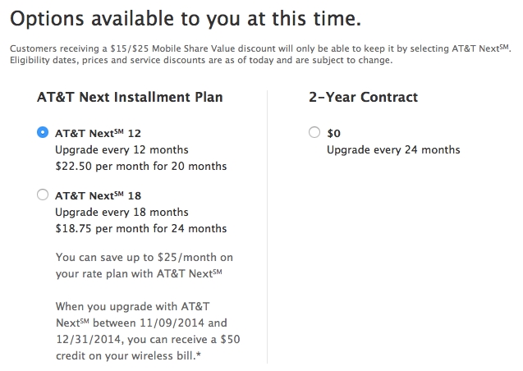Click the "$0" price label
The height and width of the screenshot is (371, 523).
coord(333,133)
